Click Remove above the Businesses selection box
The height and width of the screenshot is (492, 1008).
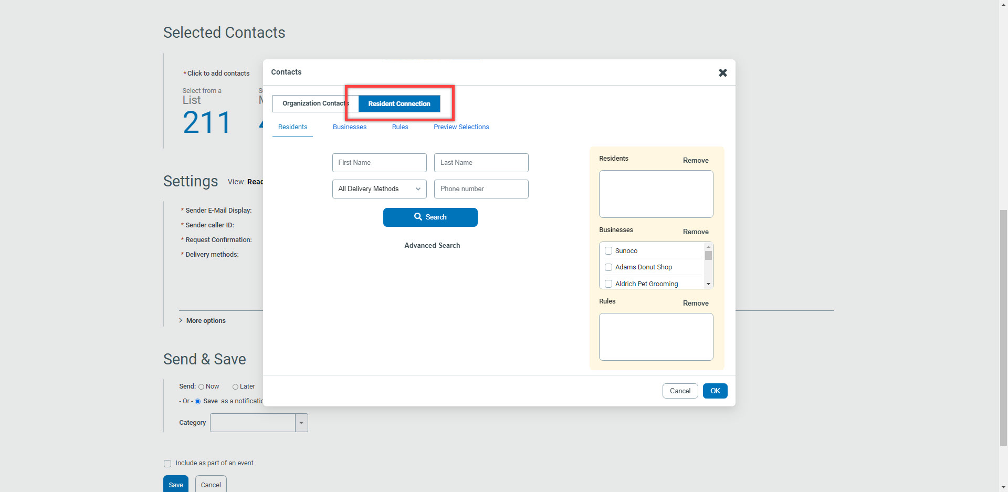click(x=695, y=232)
